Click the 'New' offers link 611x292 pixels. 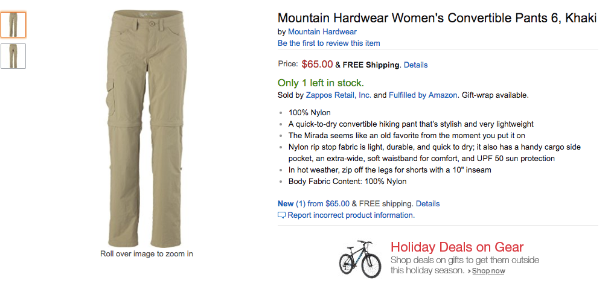286,203
